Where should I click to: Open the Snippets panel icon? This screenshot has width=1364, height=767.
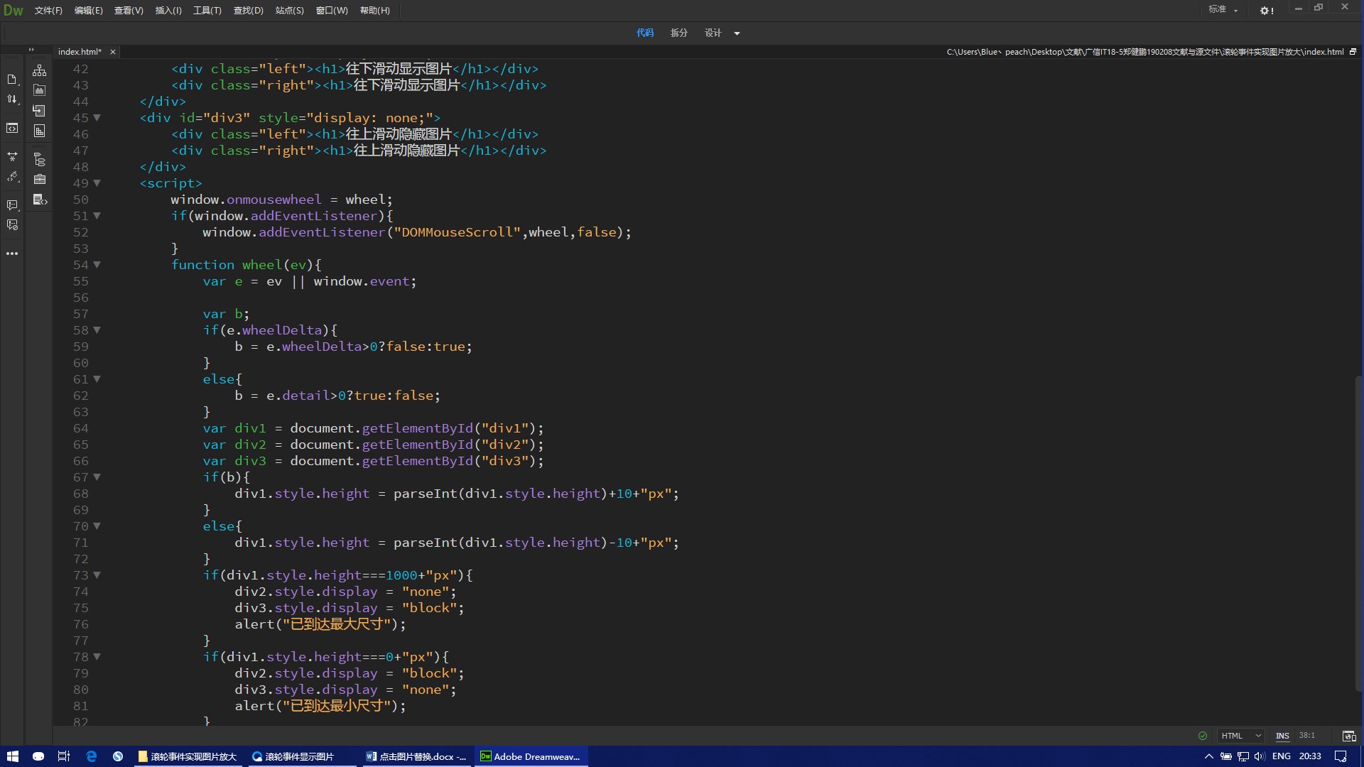40,200
